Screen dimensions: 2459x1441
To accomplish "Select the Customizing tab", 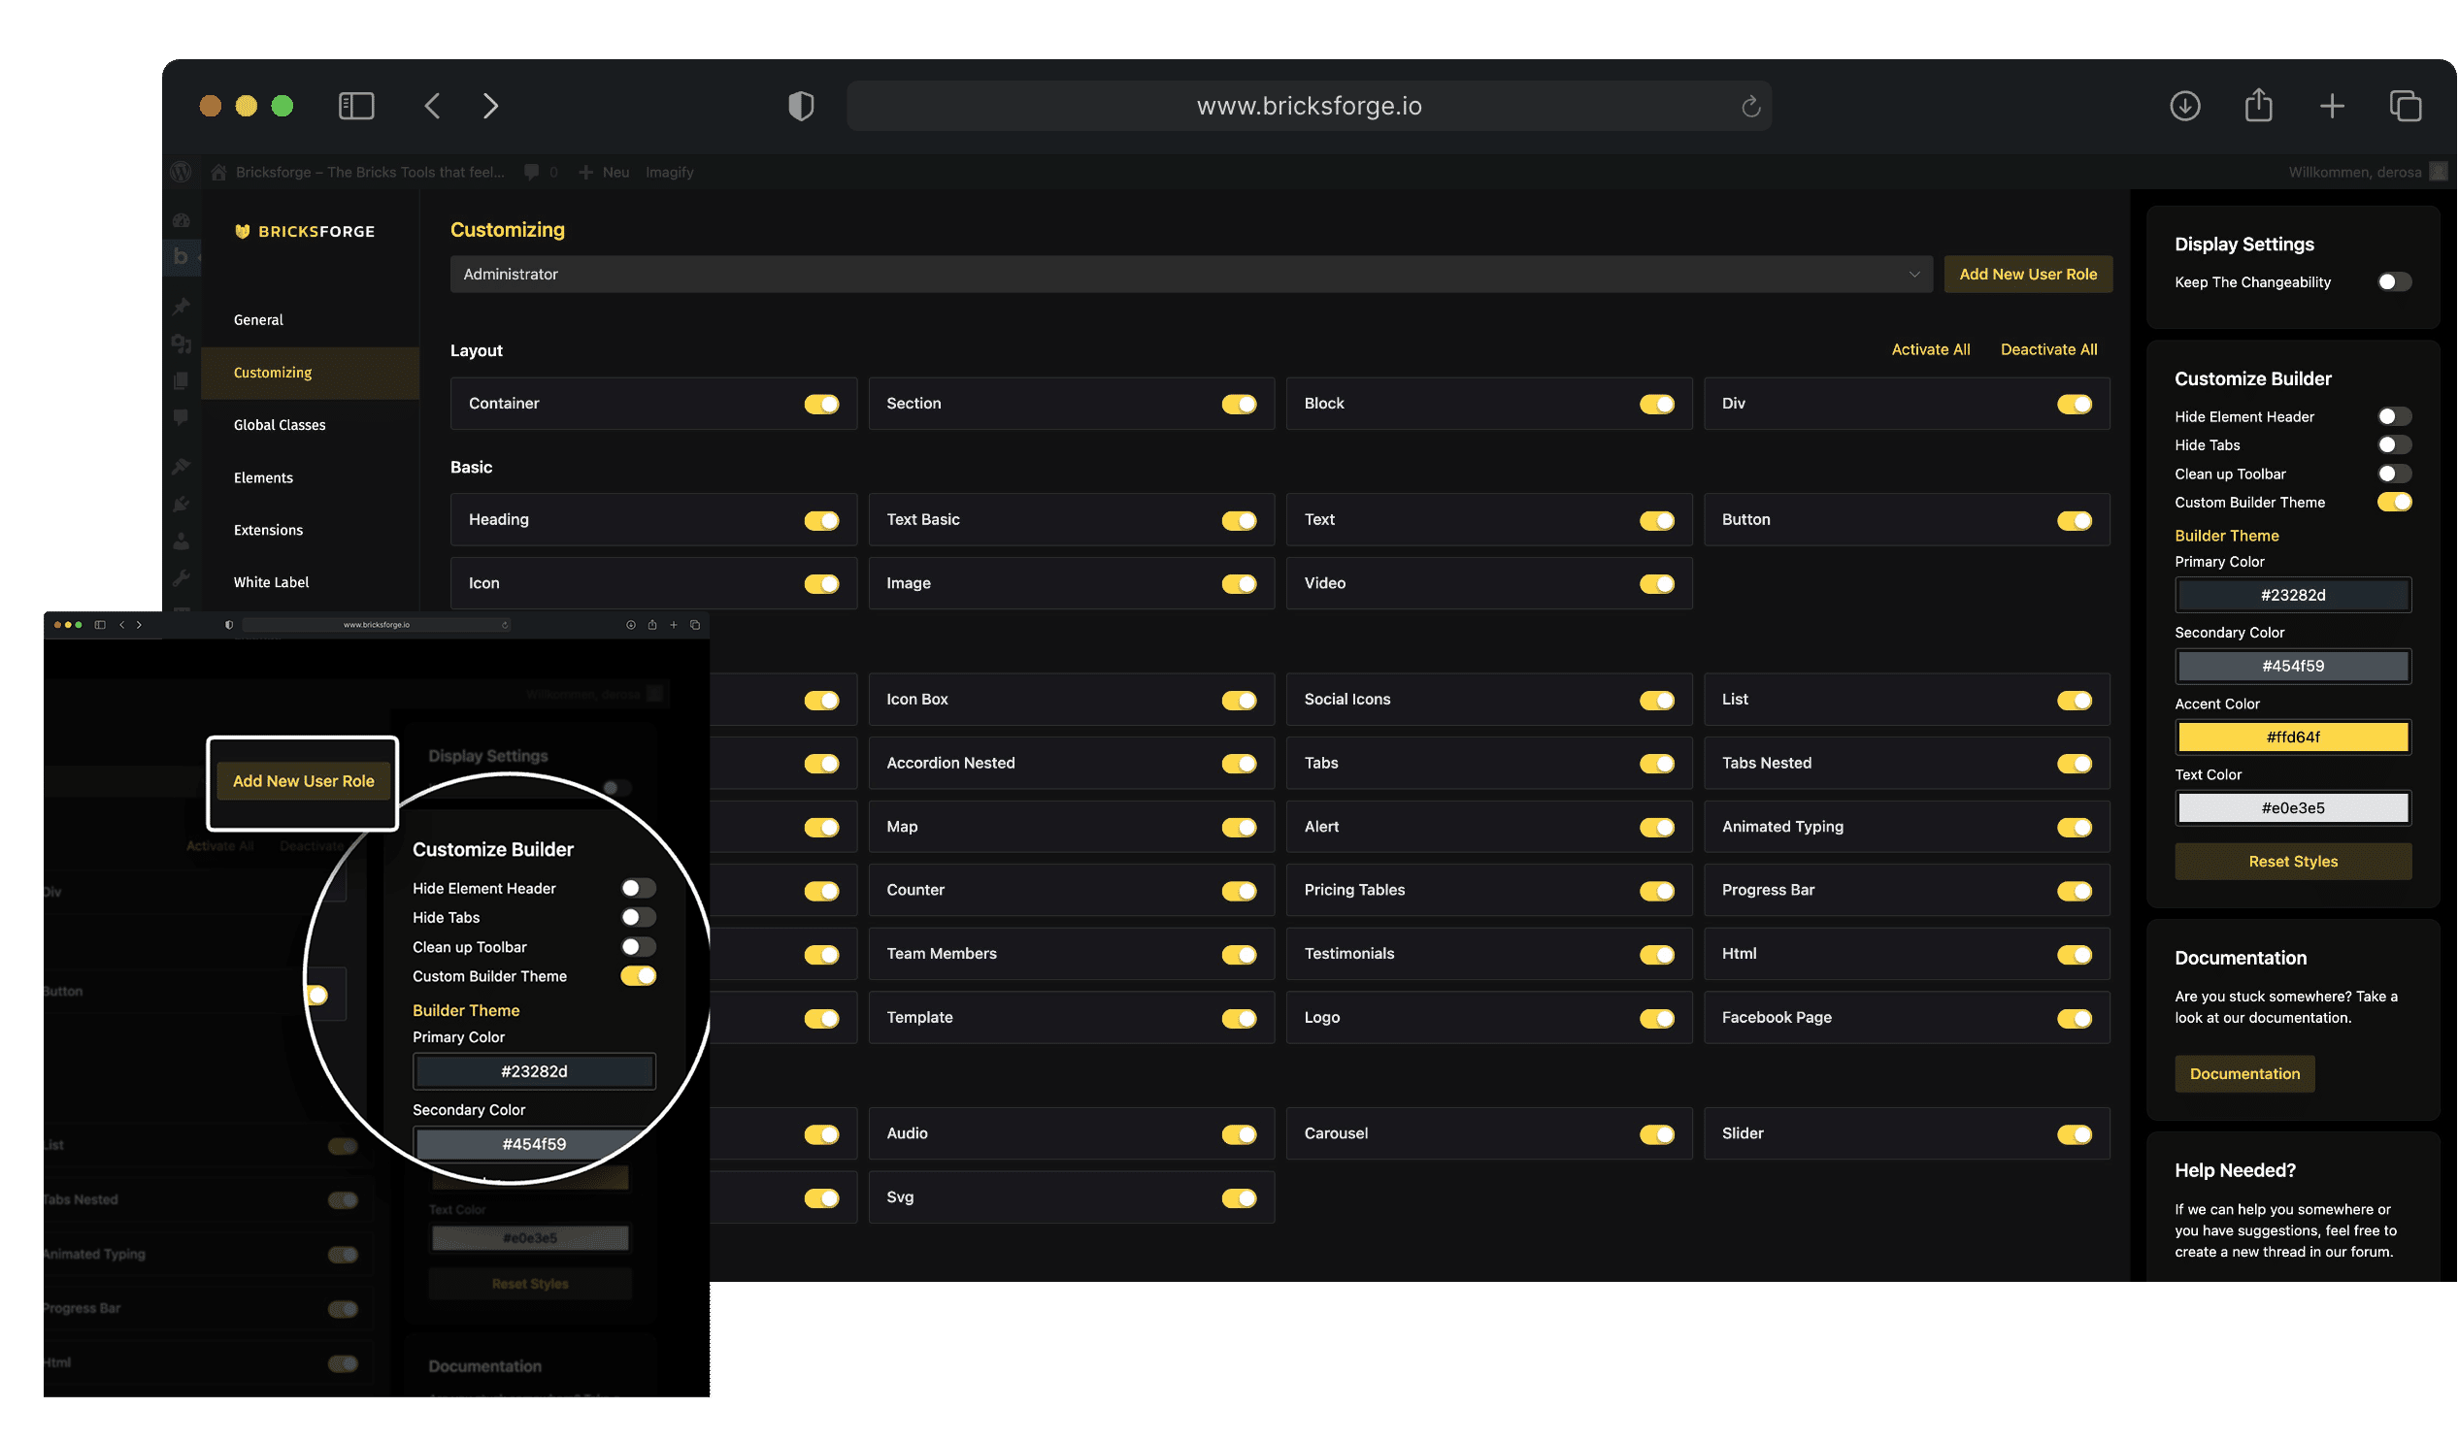I will [x=271, y=371].
